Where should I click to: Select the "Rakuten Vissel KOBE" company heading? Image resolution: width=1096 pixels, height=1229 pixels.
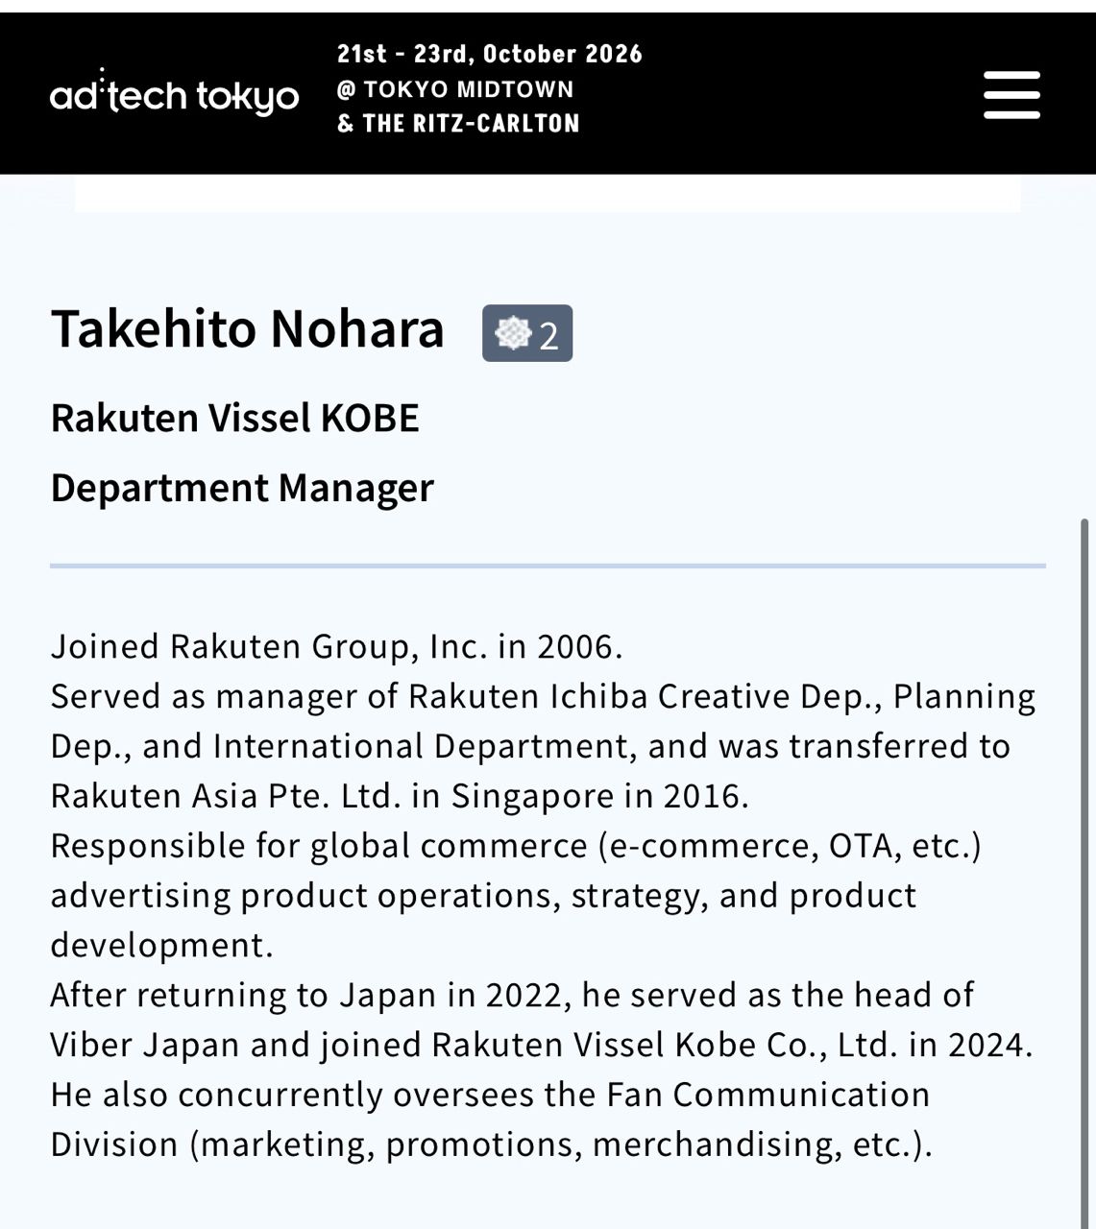(x=234, y=419)
